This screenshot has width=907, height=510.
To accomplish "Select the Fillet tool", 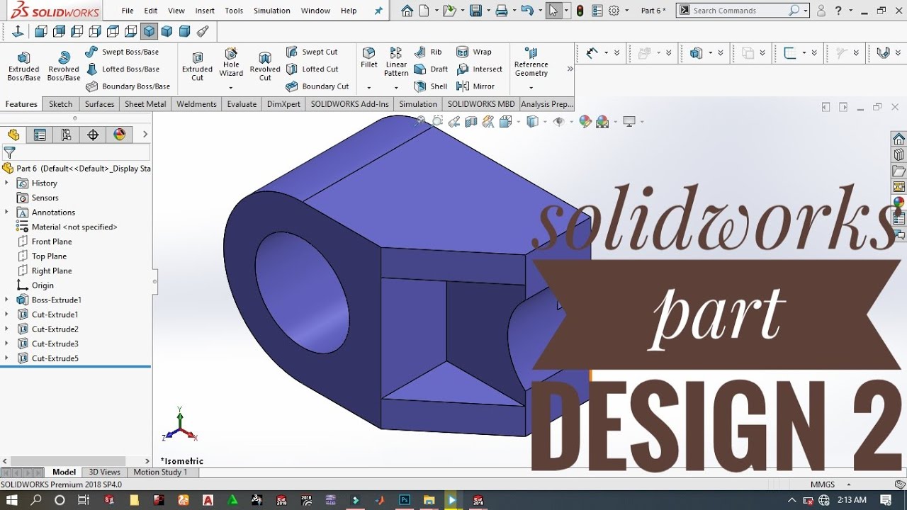I will (369, 58).
